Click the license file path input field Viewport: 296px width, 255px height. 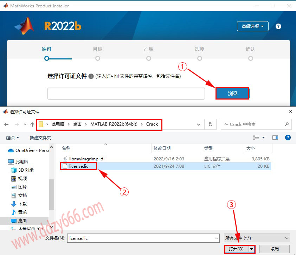point(126,94)
